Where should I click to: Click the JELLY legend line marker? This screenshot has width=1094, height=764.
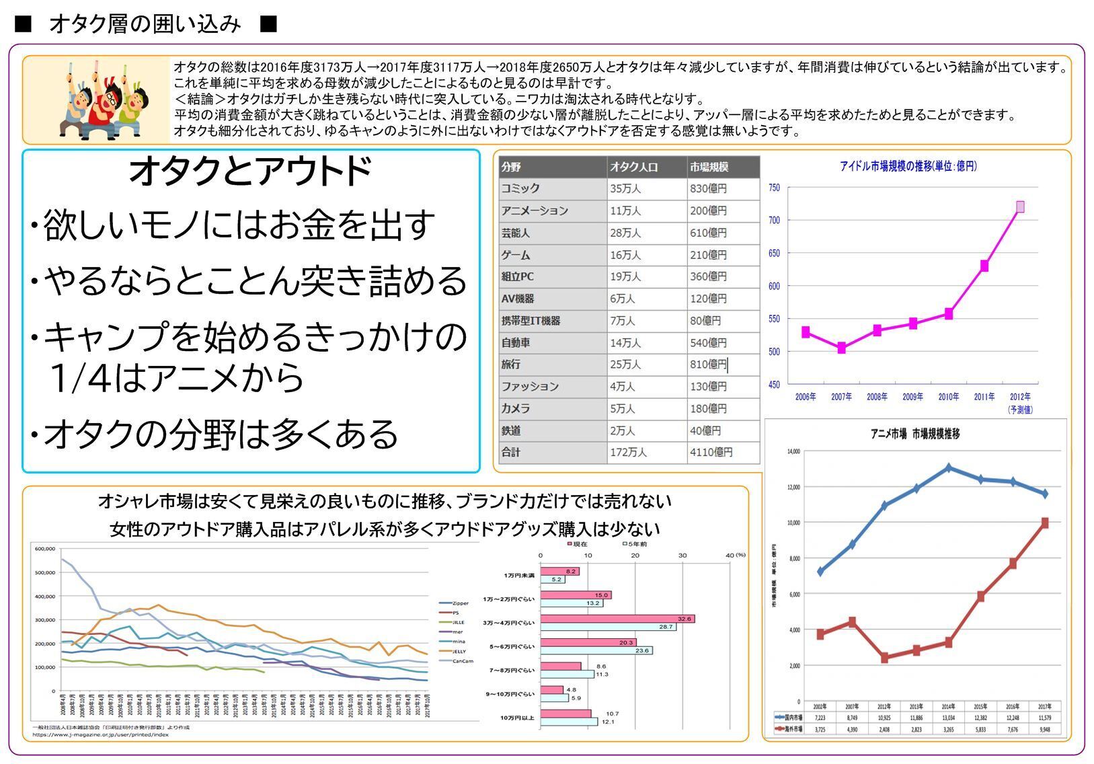444,652
